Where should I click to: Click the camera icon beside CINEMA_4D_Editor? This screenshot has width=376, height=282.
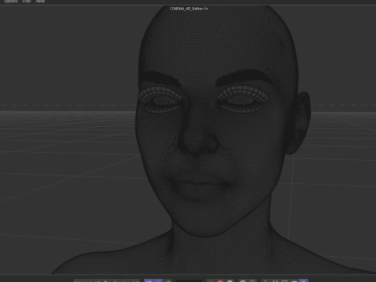click(x=206, y=9)
